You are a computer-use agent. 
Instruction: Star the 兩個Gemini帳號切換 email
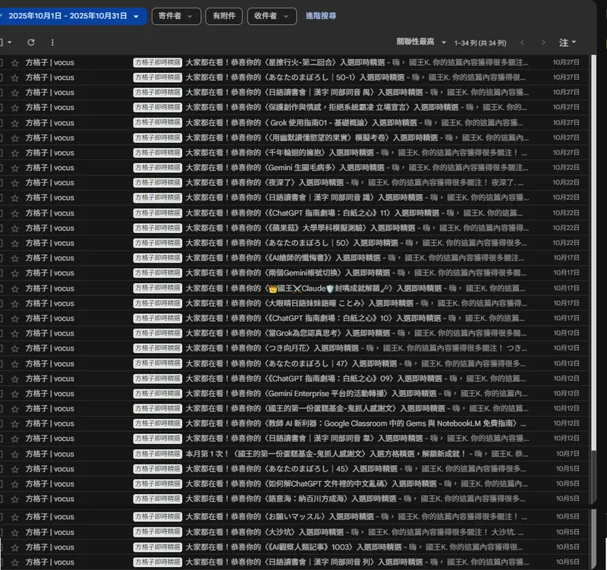click(x=14, y=273)
